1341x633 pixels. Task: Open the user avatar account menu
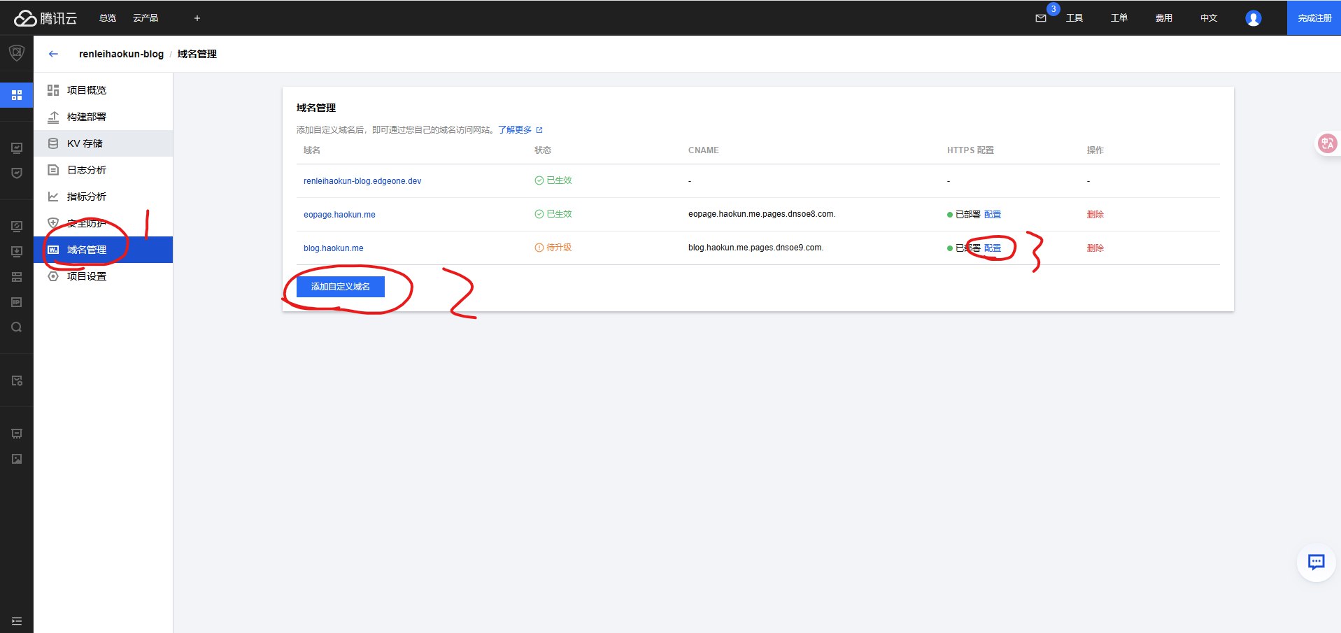tap(1253, 18)
